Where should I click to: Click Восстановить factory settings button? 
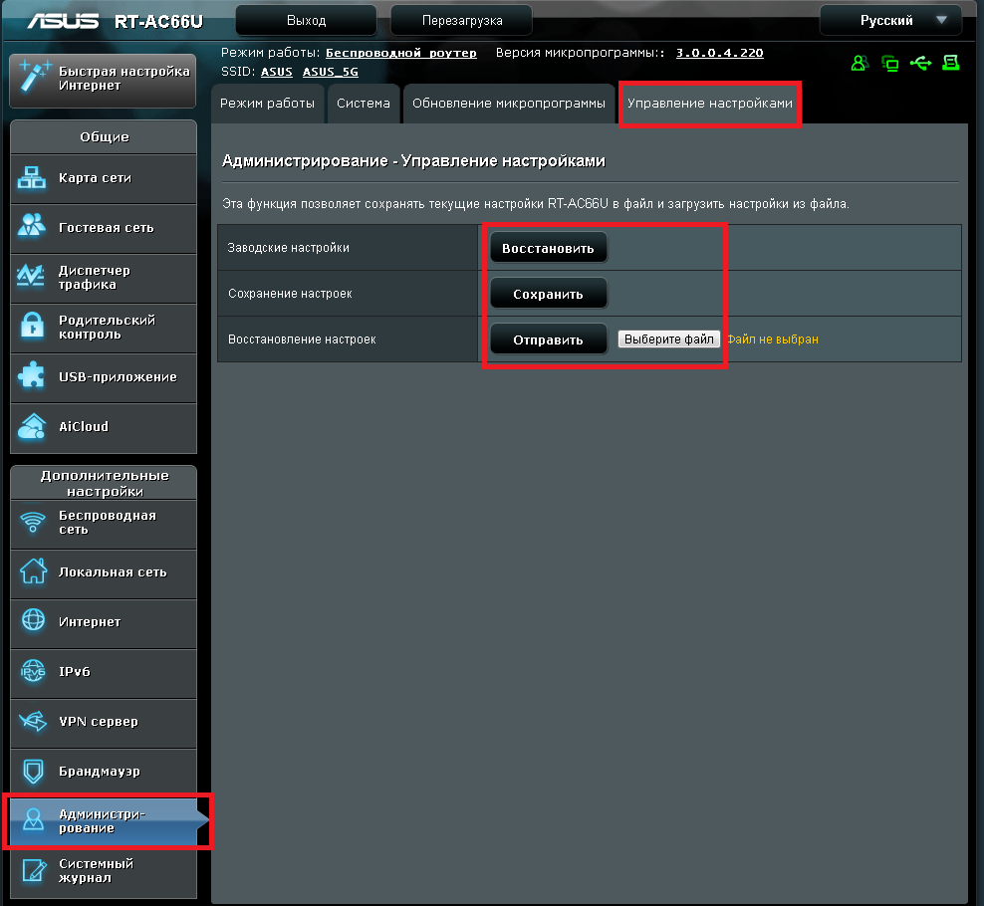548,248
